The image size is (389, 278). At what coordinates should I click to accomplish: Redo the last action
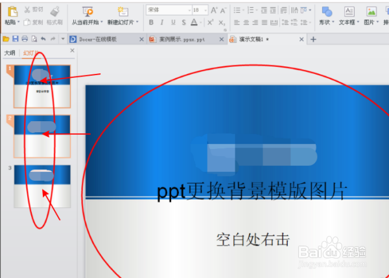click(53, 39)
